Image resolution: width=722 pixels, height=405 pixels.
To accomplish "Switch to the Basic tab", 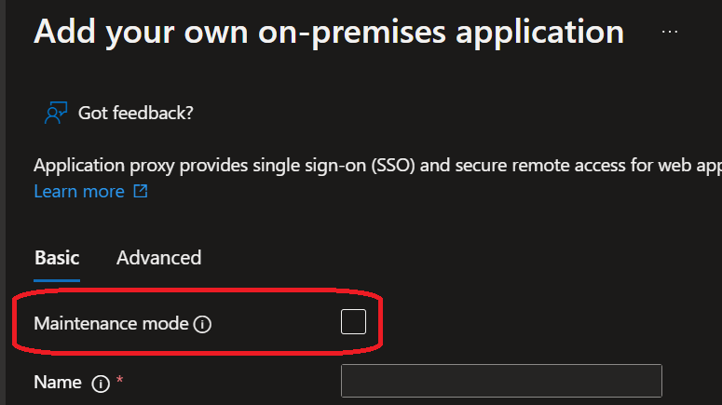I will tap(57, 258).
